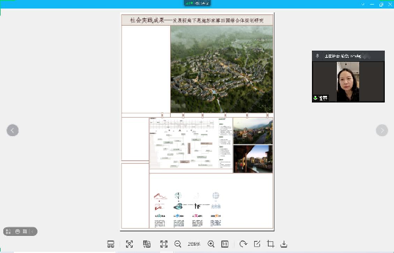The height and width of the screenshot is (253, 394).
Task: Rotate the image clockwise
Action: click(243, 244)
